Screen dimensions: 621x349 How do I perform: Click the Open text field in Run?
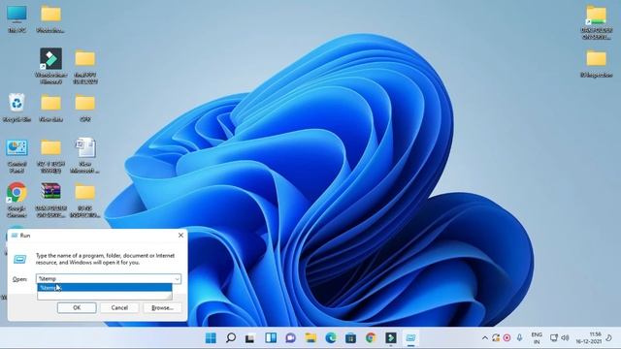105,278
